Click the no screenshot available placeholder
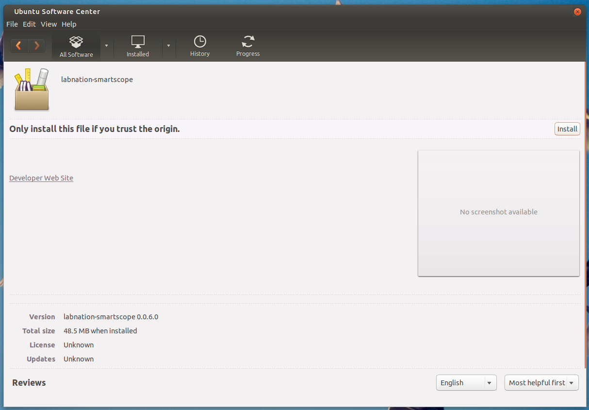Image resolution: width=589 pixels, height=410 pixels. pyautogui.click(x=498, y=212)
